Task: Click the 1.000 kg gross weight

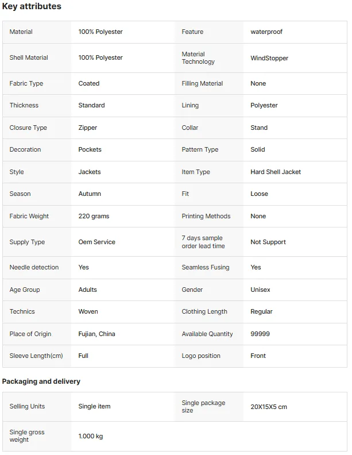Action: pyautogui.click(x=91, y=436)
